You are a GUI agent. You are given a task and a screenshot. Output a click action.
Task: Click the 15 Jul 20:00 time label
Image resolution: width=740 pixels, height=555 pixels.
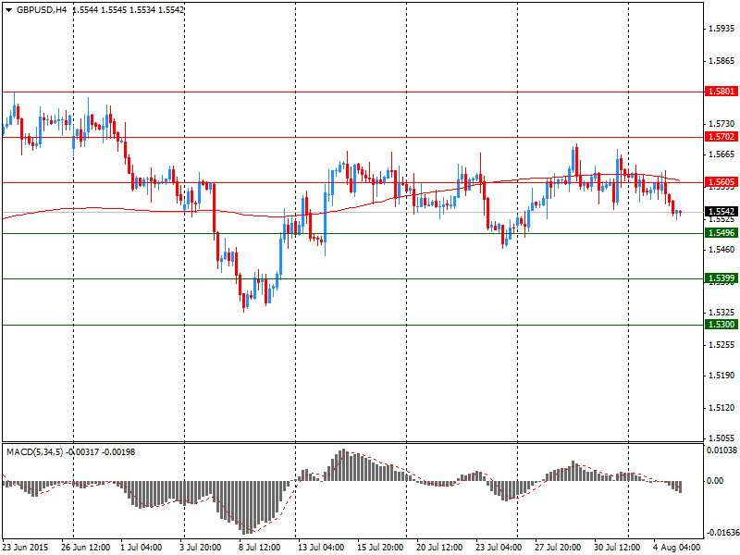tap(380, 548)
